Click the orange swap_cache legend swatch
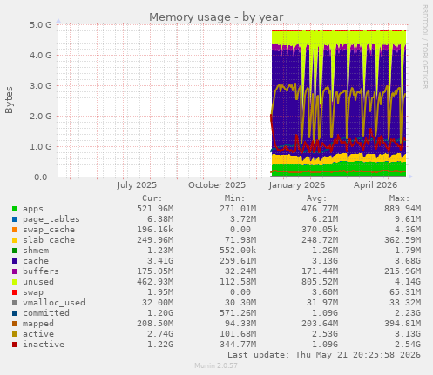The image size is (433, 375). [15, 230]
